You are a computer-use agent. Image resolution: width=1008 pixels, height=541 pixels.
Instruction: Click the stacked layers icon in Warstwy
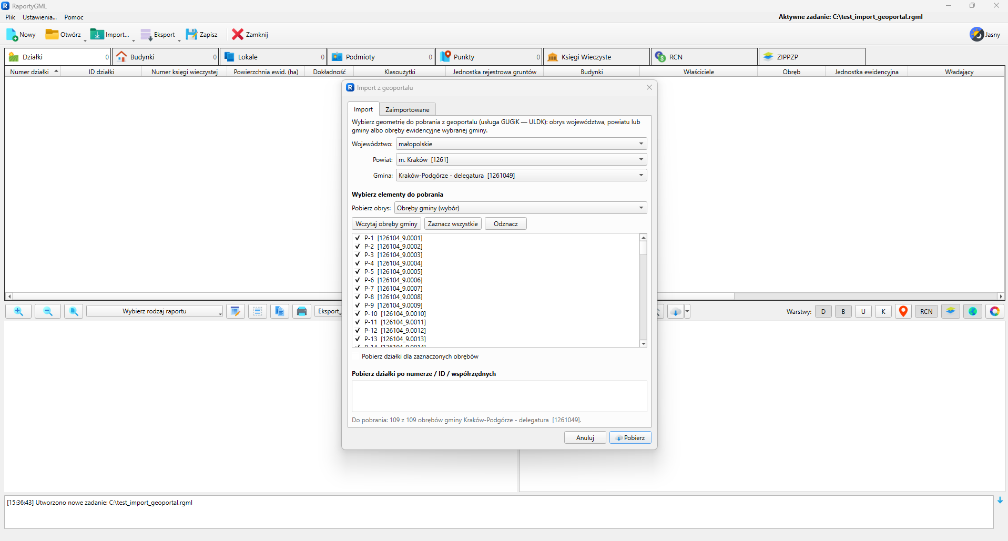point(951,311)
